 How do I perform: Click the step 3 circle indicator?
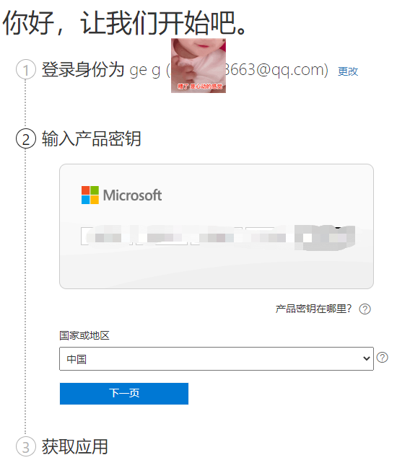tap(26, 446)
